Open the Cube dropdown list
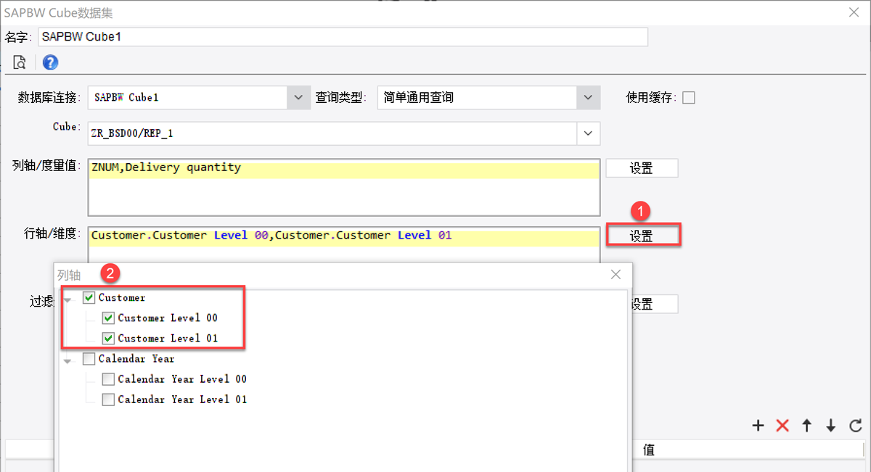 (x=589, y=133)
